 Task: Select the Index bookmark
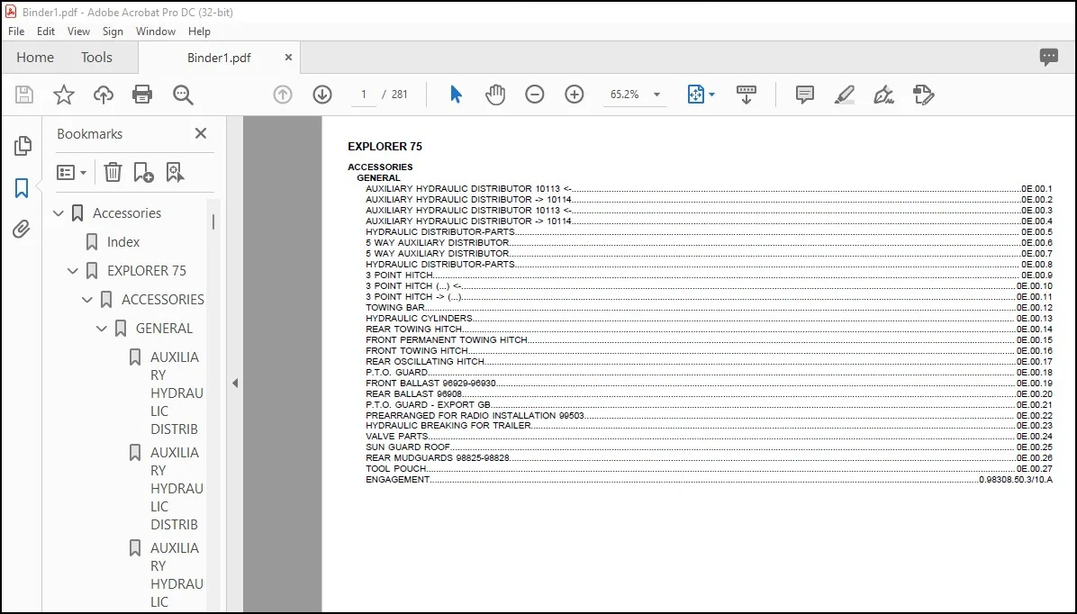[123, 242]
